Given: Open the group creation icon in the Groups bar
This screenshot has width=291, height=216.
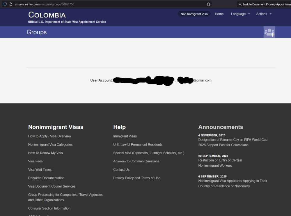Looking at the screenshot, I should (269, 32).
